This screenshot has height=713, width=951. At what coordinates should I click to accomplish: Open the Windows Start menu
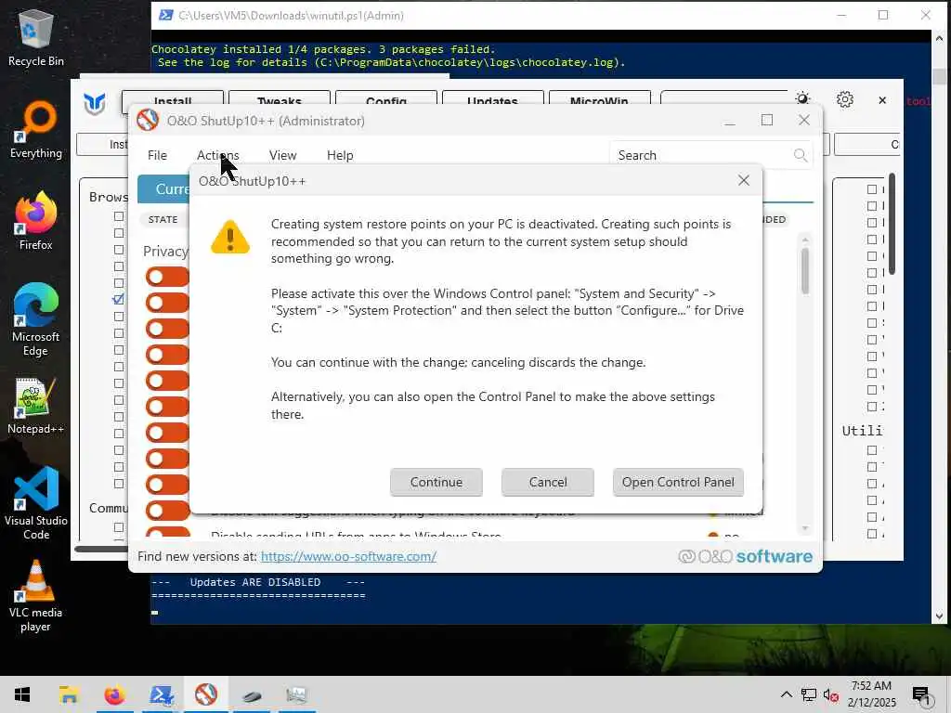click(x=22, y=694)
